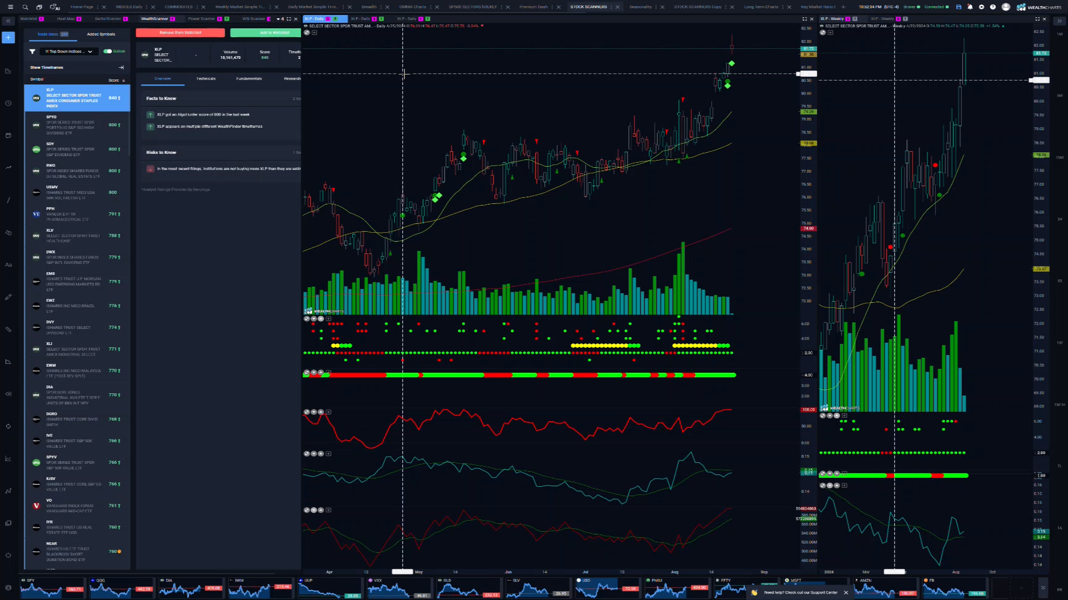Image resolution: width=1068 pixels, height=600 pixels.
Task: Open the hamburger main menu
Action: tap(10, 7)
